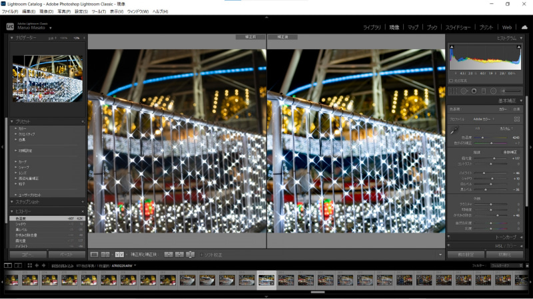The image size is (533, 299).
Task: Toggle shadow clipping triangle in histogram
Action: [452, 47]
